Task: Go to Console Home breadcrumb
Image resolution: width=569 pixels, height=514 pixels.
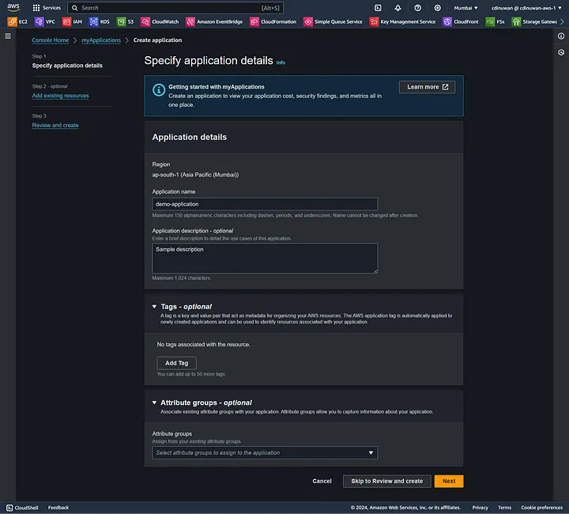Action: 51,40
